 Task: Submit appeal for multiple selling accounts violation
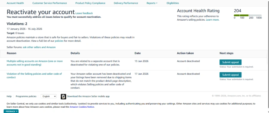(230, 62)
